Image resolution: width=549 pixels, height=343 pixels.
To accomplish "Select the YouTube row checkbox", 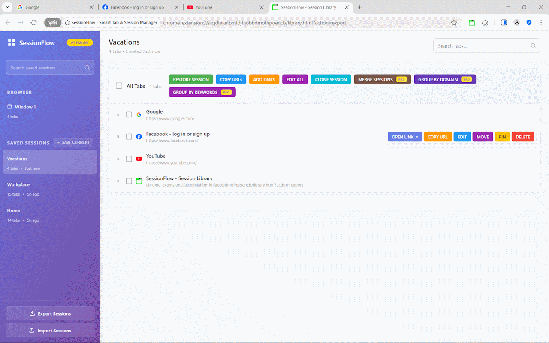I will 129,159.
